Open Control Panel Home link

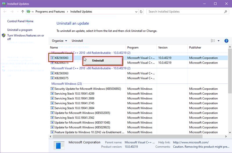[20, 21]
